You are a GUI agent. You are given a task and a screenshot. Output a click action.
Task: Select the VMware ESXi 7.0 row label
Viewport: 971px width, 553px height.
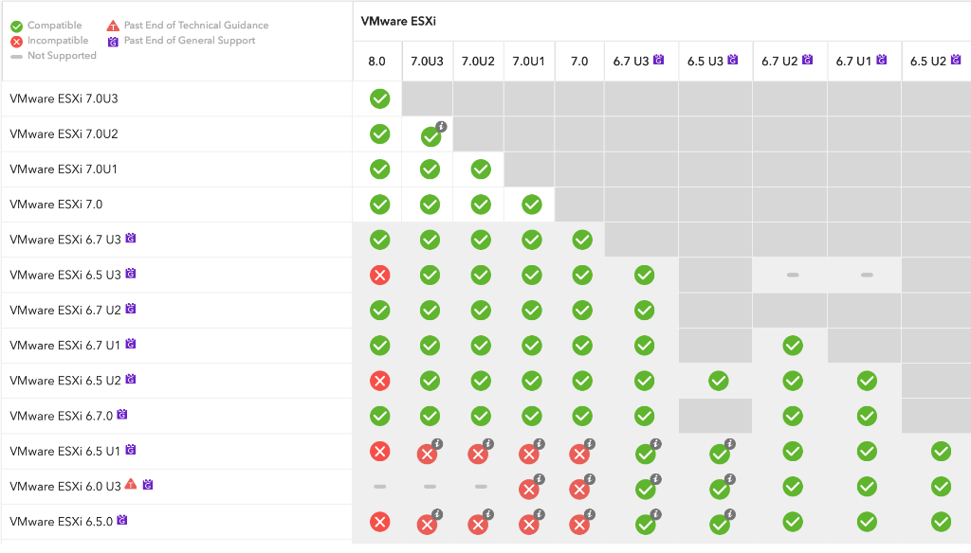56,205
